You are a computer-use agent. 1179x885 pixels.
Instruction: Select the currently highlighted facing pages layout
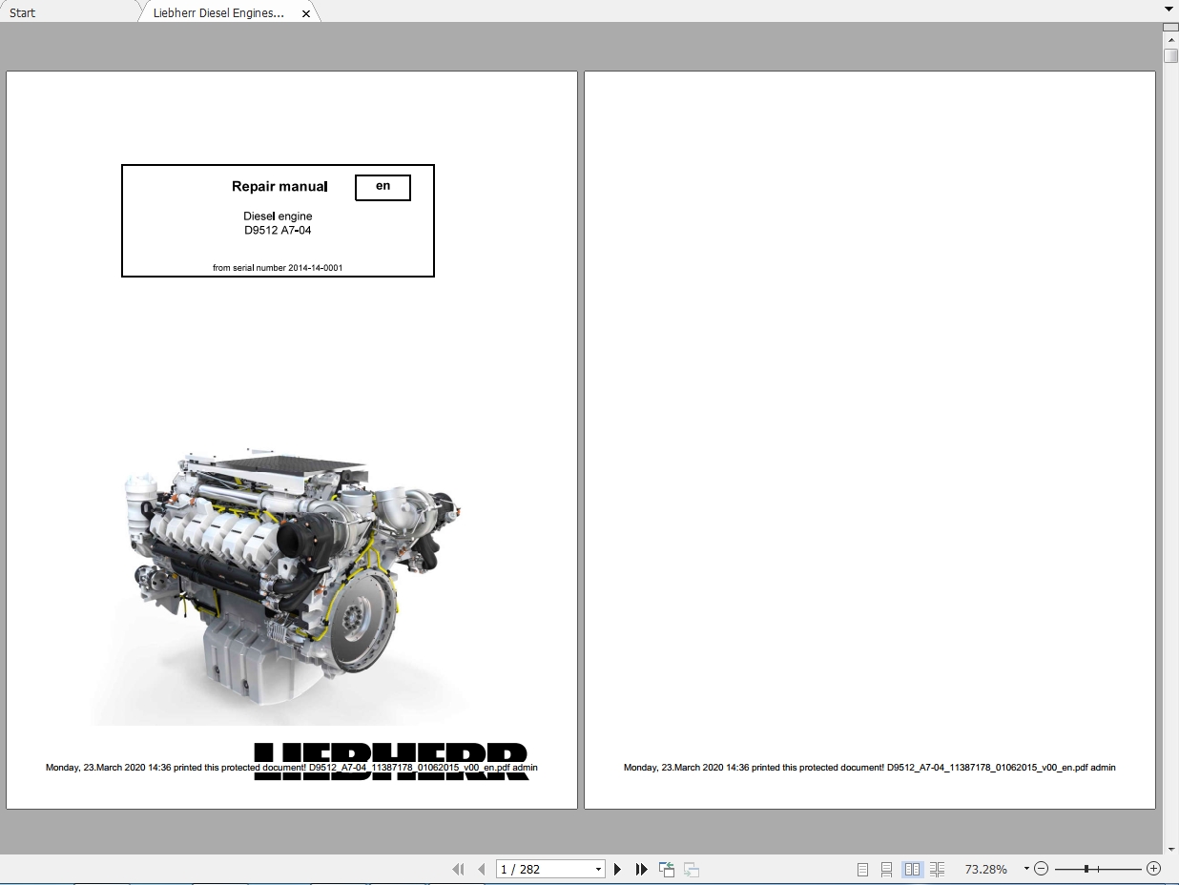(x=912, y=869)
